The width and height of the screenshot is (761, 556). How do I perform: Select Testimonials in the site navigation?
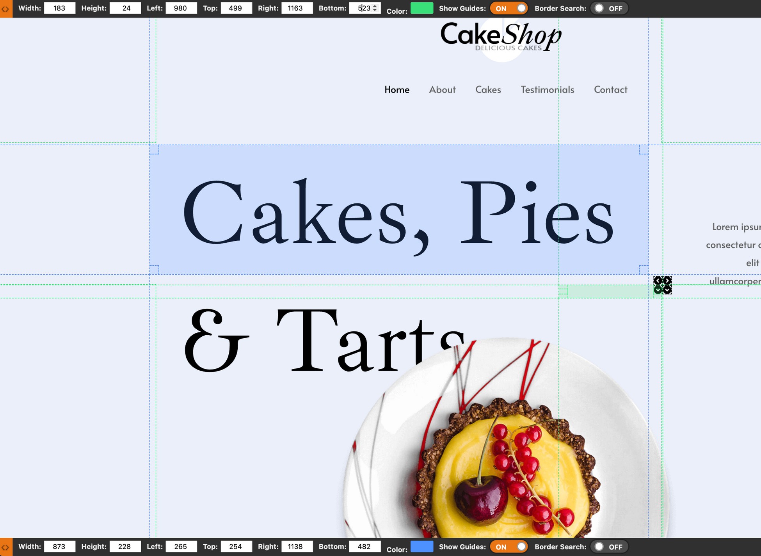[547, 90]
